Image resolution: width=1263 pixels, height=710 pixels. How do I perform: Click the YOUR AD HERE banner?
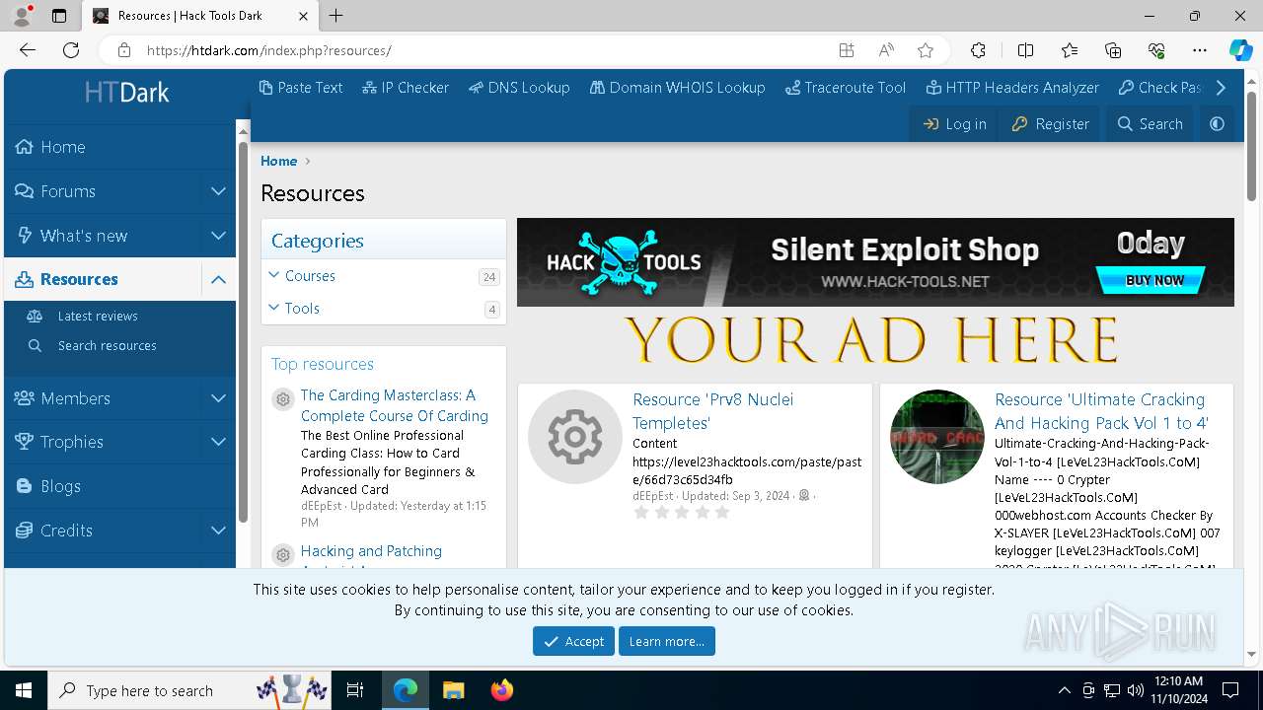pos(870,340)
